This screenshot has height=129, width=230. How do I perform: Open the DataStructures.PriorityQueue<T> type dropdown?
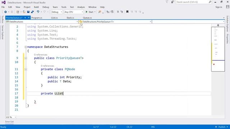tap(115, 21)
